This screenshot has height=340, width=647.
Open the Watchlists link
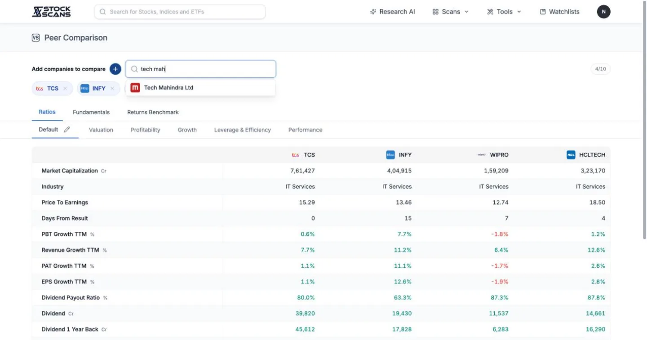(559, 12)
